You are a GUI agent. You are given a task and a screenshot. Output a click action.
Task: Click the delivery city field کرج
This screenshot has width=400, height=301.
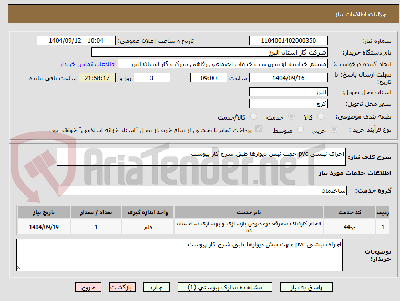(288, 103)
